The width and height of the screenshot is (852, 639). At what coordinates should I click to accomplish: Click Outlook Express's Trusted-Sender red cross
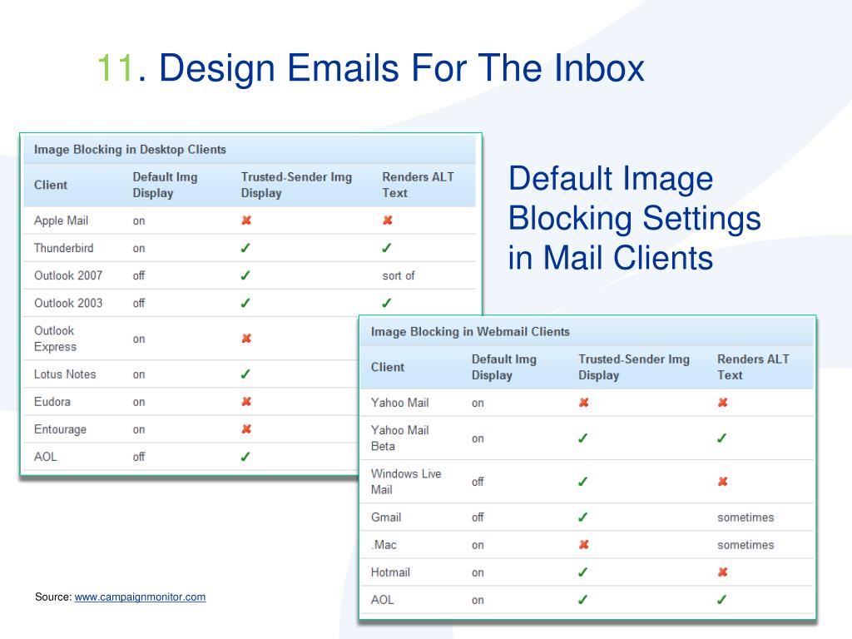(x=246, y=338)
